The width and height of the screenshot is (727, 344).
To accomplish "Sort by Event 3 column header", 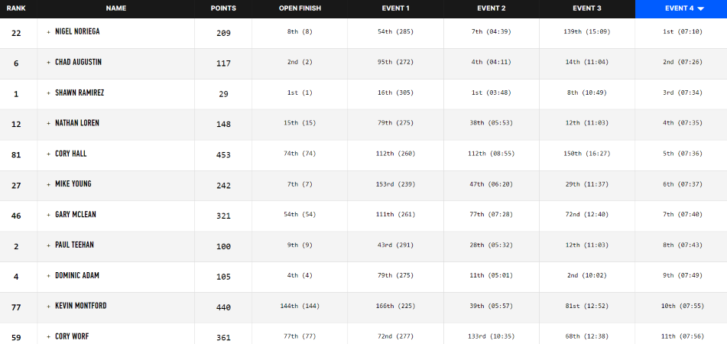I will point(586,8).
